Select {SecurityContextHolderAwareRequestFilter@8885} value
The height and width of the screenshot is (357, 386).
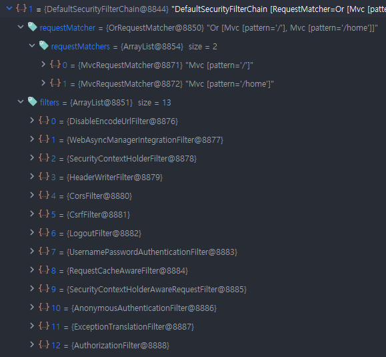click(157, 289)
